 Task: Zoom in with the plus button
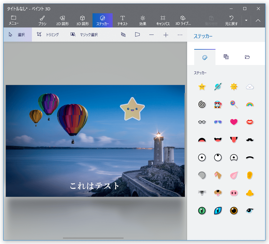166,35
